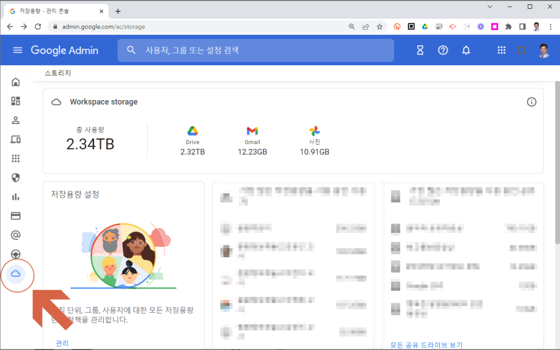Go back in browser history
560x350 pixels.
point(10,27)
